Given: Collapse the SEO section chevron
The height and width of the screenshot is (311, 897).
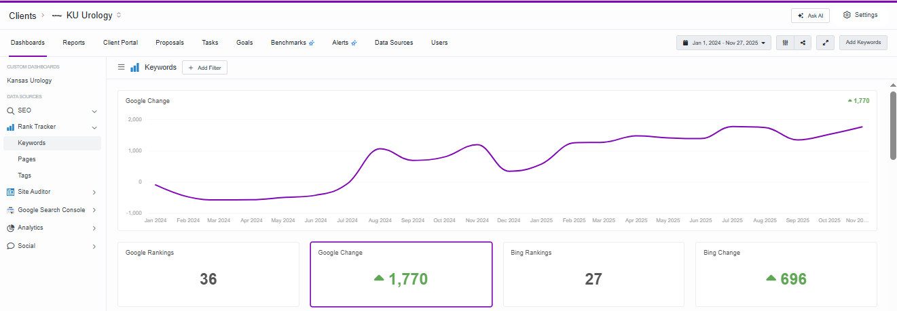Looking at the screenshot, I should tap(94, 111).
